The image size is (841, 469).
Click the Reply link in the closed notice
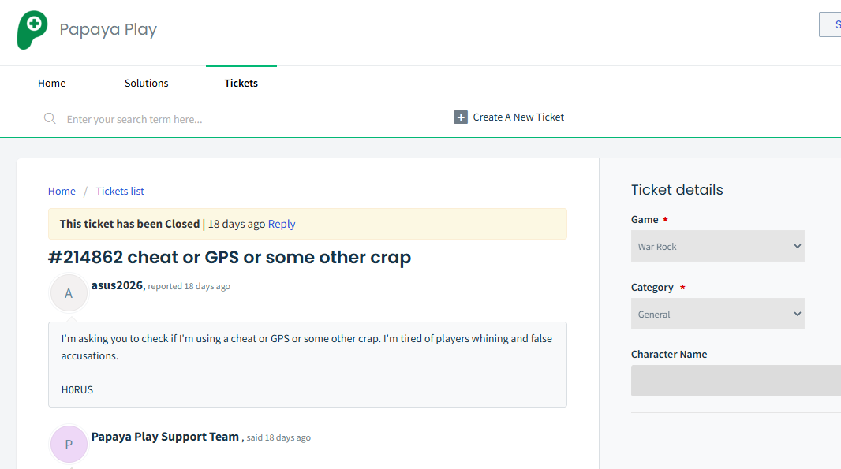coord(282,224)
